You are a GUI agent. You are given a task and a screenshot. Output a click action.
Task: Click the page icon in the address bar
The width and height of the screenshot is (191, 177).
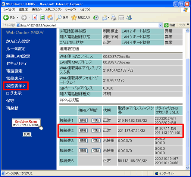point(18,25)
